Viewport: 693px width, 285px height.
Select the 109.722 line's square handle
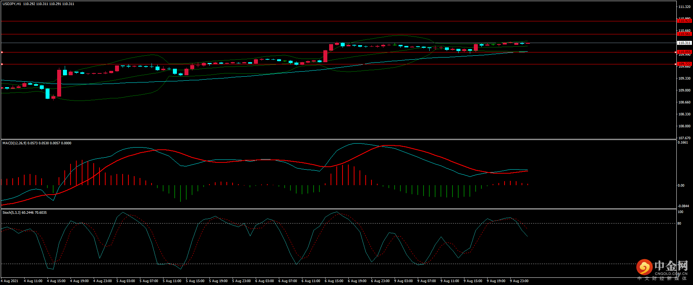point(2,64)
